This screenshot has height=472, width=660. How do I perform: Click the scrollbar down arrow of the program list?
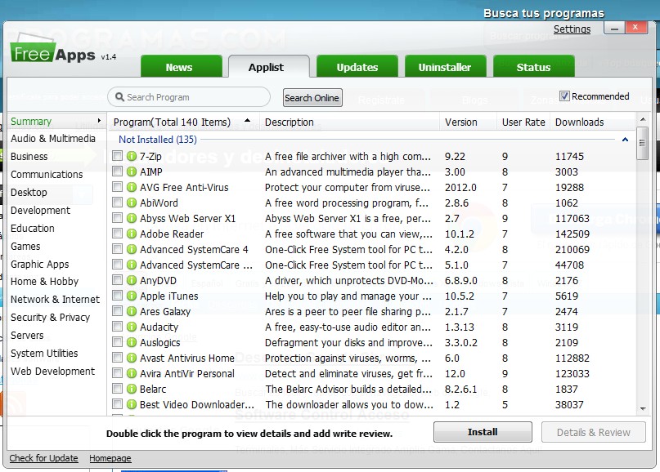coord(643,408)
